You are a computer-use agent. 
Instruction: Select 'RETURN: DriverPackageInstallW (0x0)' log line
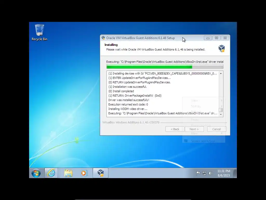135,96
